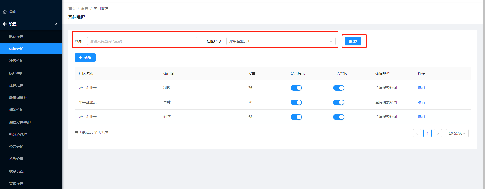Screen dimensions: 485x189
Task: Click next page arrow in pagination
Action: coord(438,133)
